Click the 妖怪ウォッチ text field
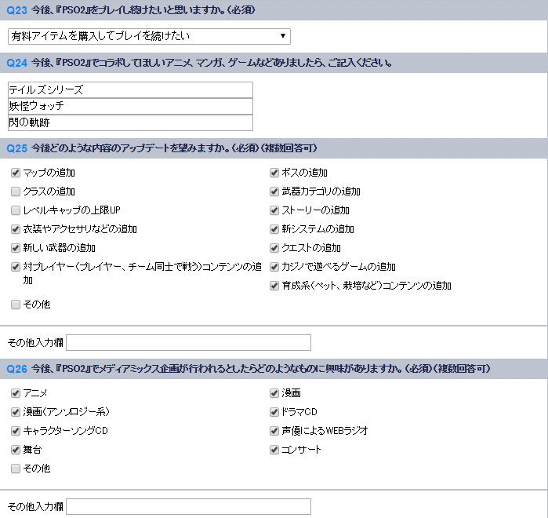Viewport: 548px width, 518px height. pos(130,107)
